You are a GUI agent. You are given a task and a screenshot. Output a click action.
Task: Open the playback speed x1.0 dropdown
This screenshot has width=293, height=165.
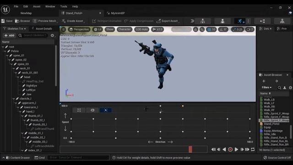point(157,29)
